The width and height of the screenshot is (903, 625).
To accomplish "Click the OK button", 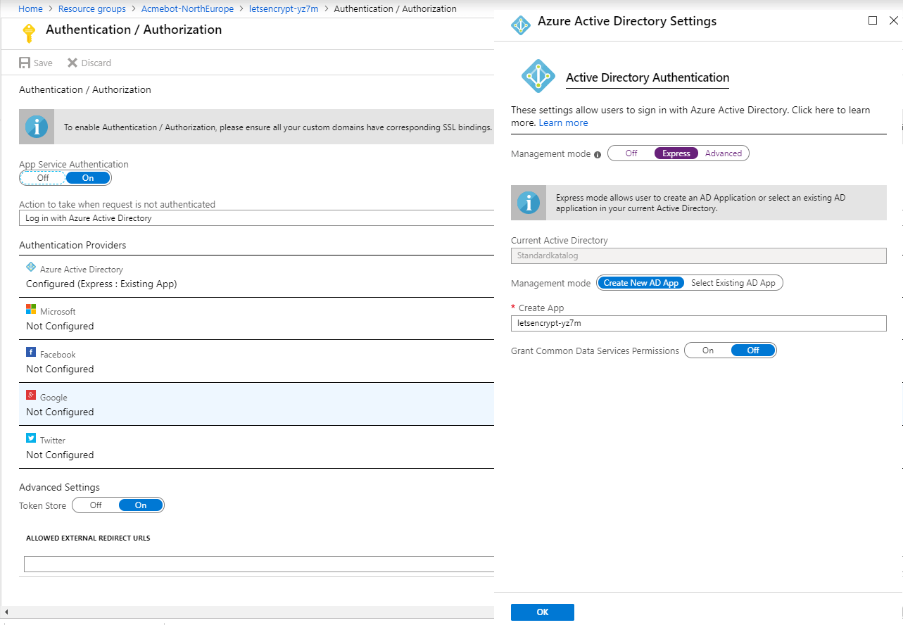I will 543,612.
